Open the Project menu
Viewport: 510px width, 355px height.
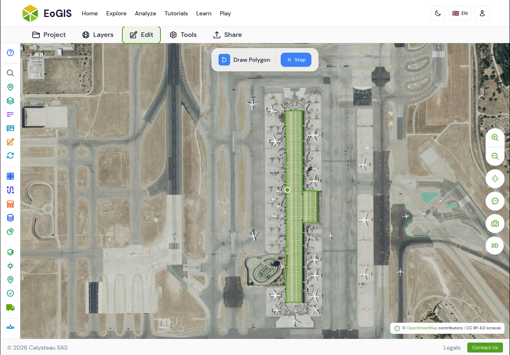(49, 35)
